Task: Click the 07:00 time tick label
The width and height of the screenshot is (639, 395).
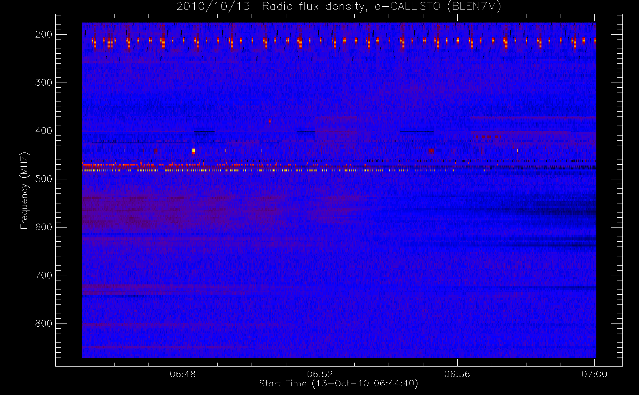Action: click(x=594, y=374)
